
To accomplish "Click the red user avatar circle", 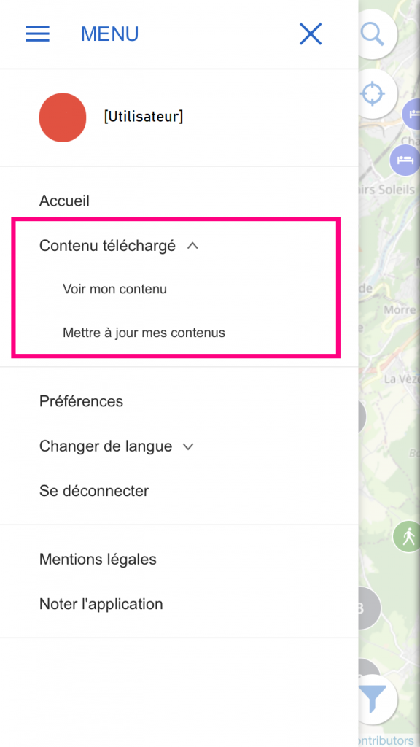I will (63, 117).
